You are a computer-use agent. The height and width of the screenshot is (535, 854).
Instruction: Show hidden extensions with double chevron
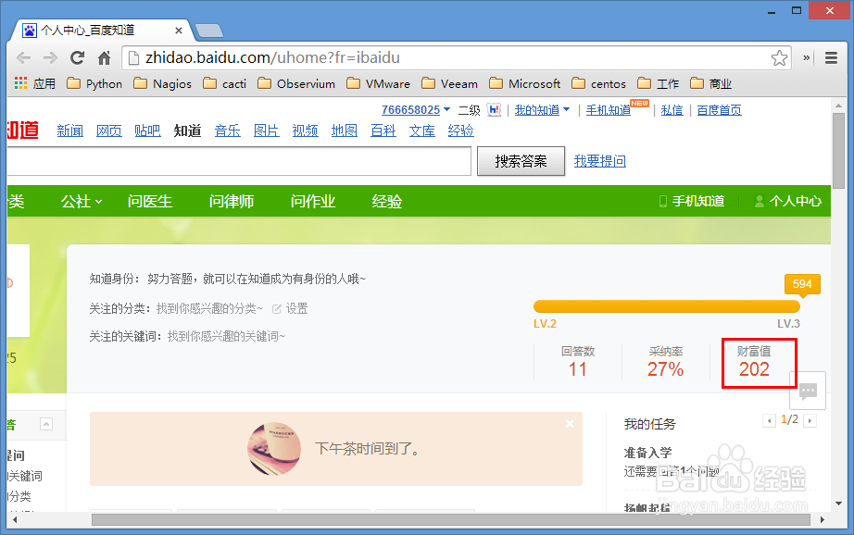click(807, 57)
